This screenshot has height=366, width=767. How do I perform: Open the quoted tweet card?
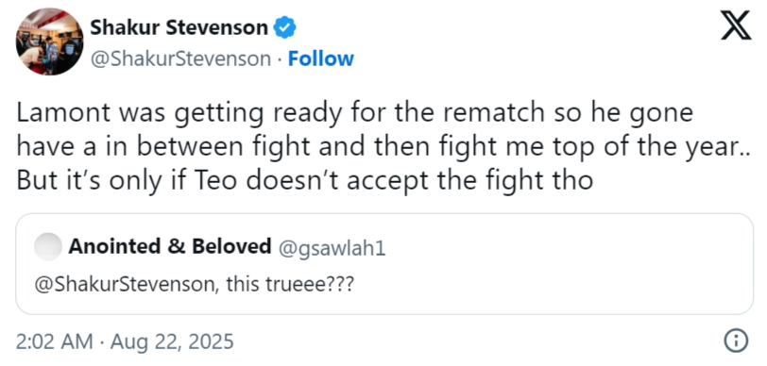tap(384, 264)
